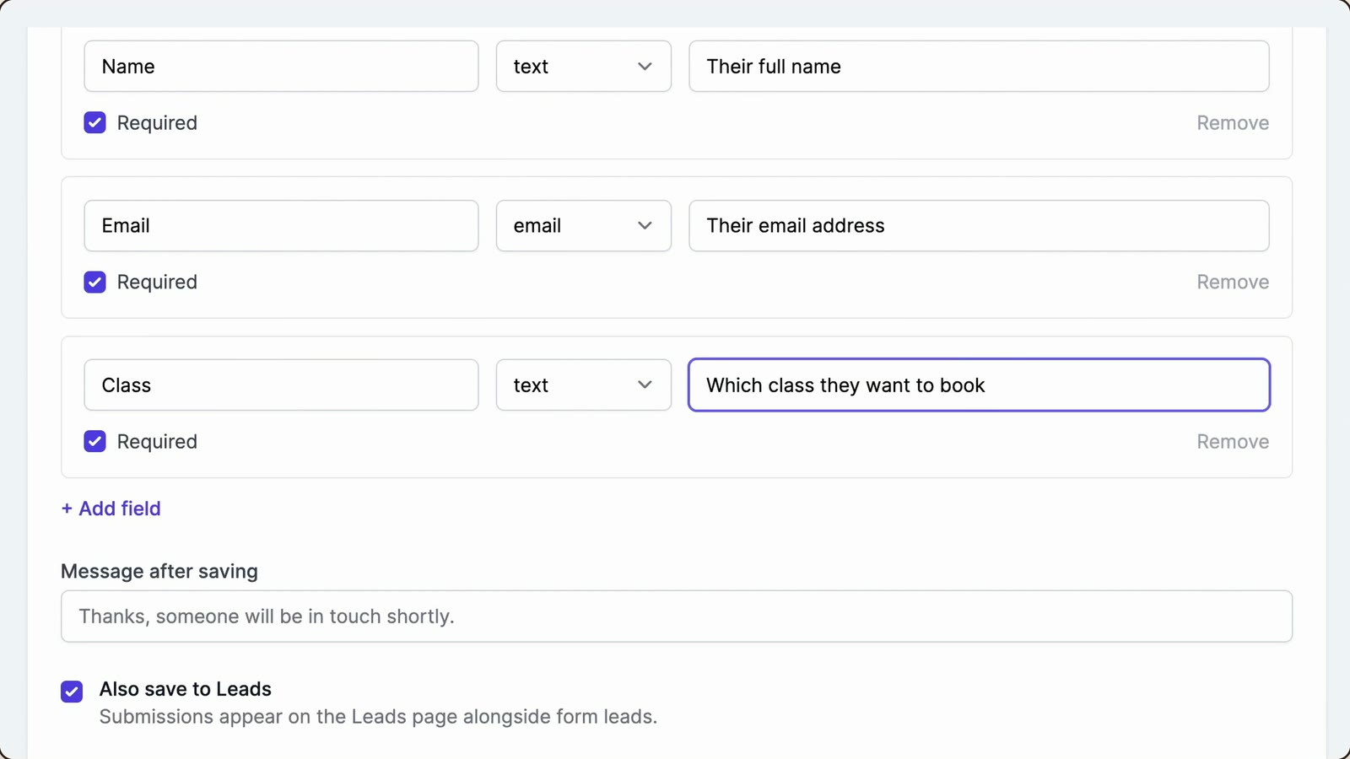Click the 'Their full name' description field

point(979,67)
